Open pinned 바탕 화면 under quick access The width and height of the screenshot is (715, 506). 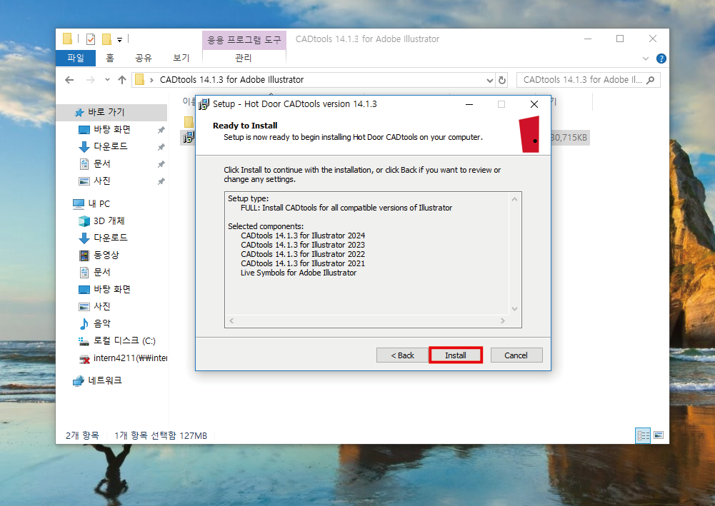click(x=111, y=129)
